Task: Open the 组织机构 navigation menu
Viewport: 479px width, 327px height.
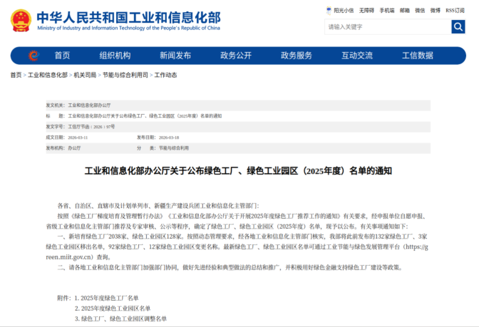Action: point(115,55)
